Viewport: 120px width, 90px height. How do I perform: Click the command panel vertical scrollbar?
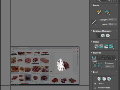pyautogui.click(x=119, y=35)
